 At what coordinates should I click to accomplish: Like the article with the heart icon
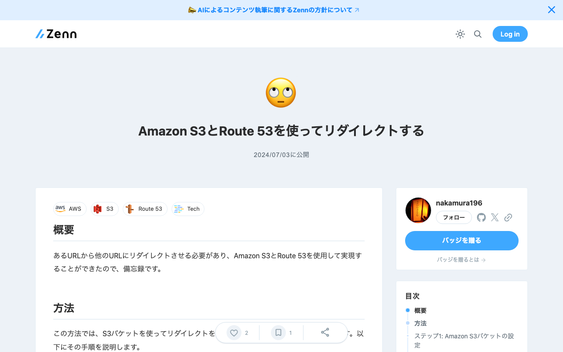[x=234, y=333]
